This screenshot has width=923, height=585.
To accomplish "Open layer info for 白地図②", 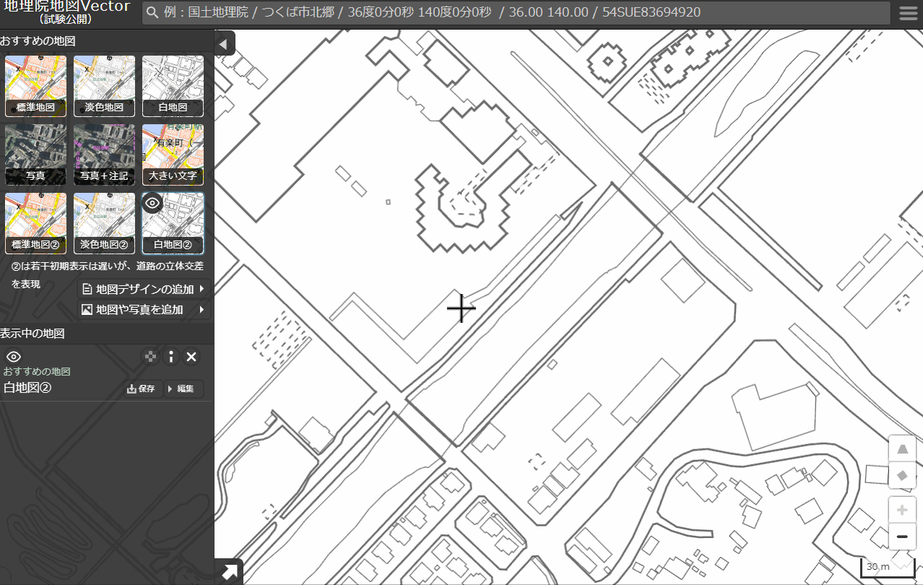I will tap(171, 357).
